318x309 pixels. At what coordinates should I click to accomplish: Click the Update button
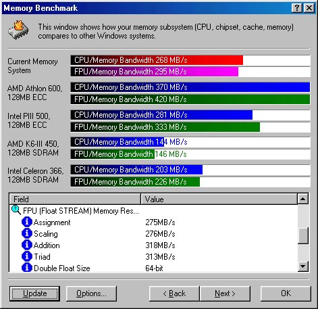click(35, 293)
